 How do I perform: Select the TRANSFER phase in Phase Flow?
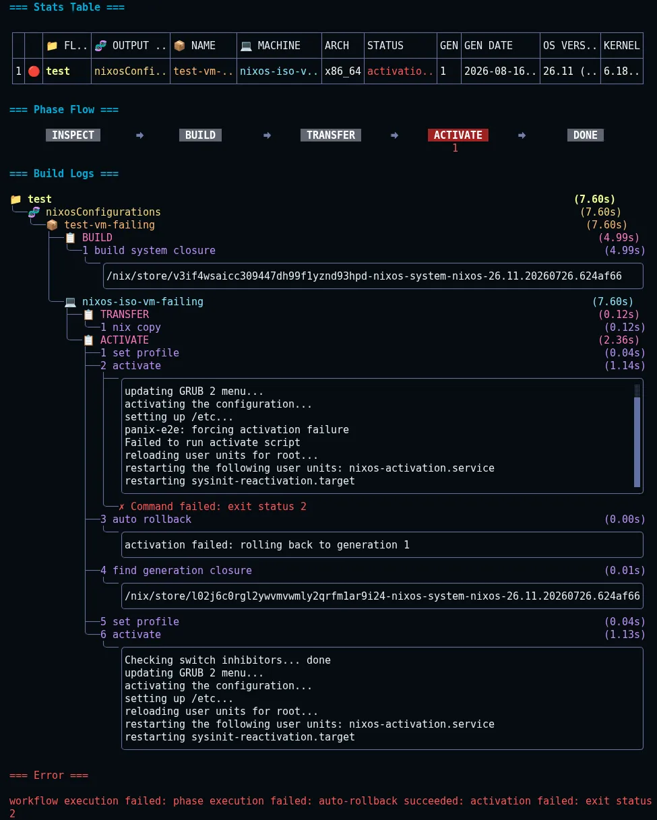331,135
